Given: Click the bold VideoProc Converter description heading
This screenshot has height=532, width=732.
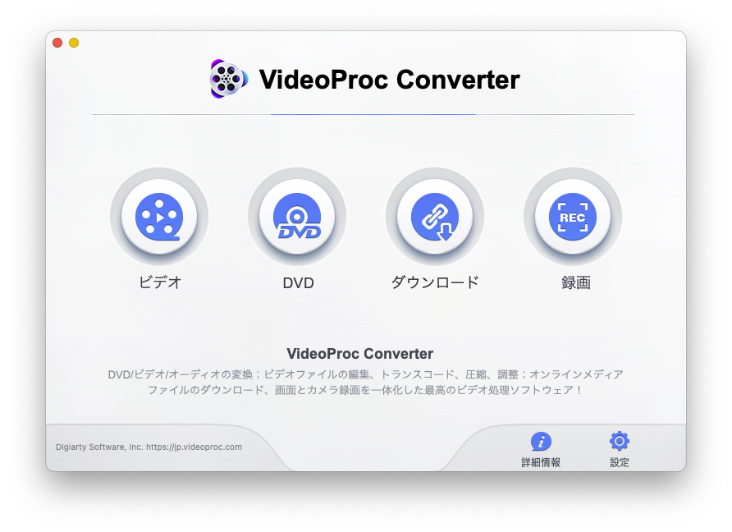Looking at the screenshot, I should pos(360,354).
